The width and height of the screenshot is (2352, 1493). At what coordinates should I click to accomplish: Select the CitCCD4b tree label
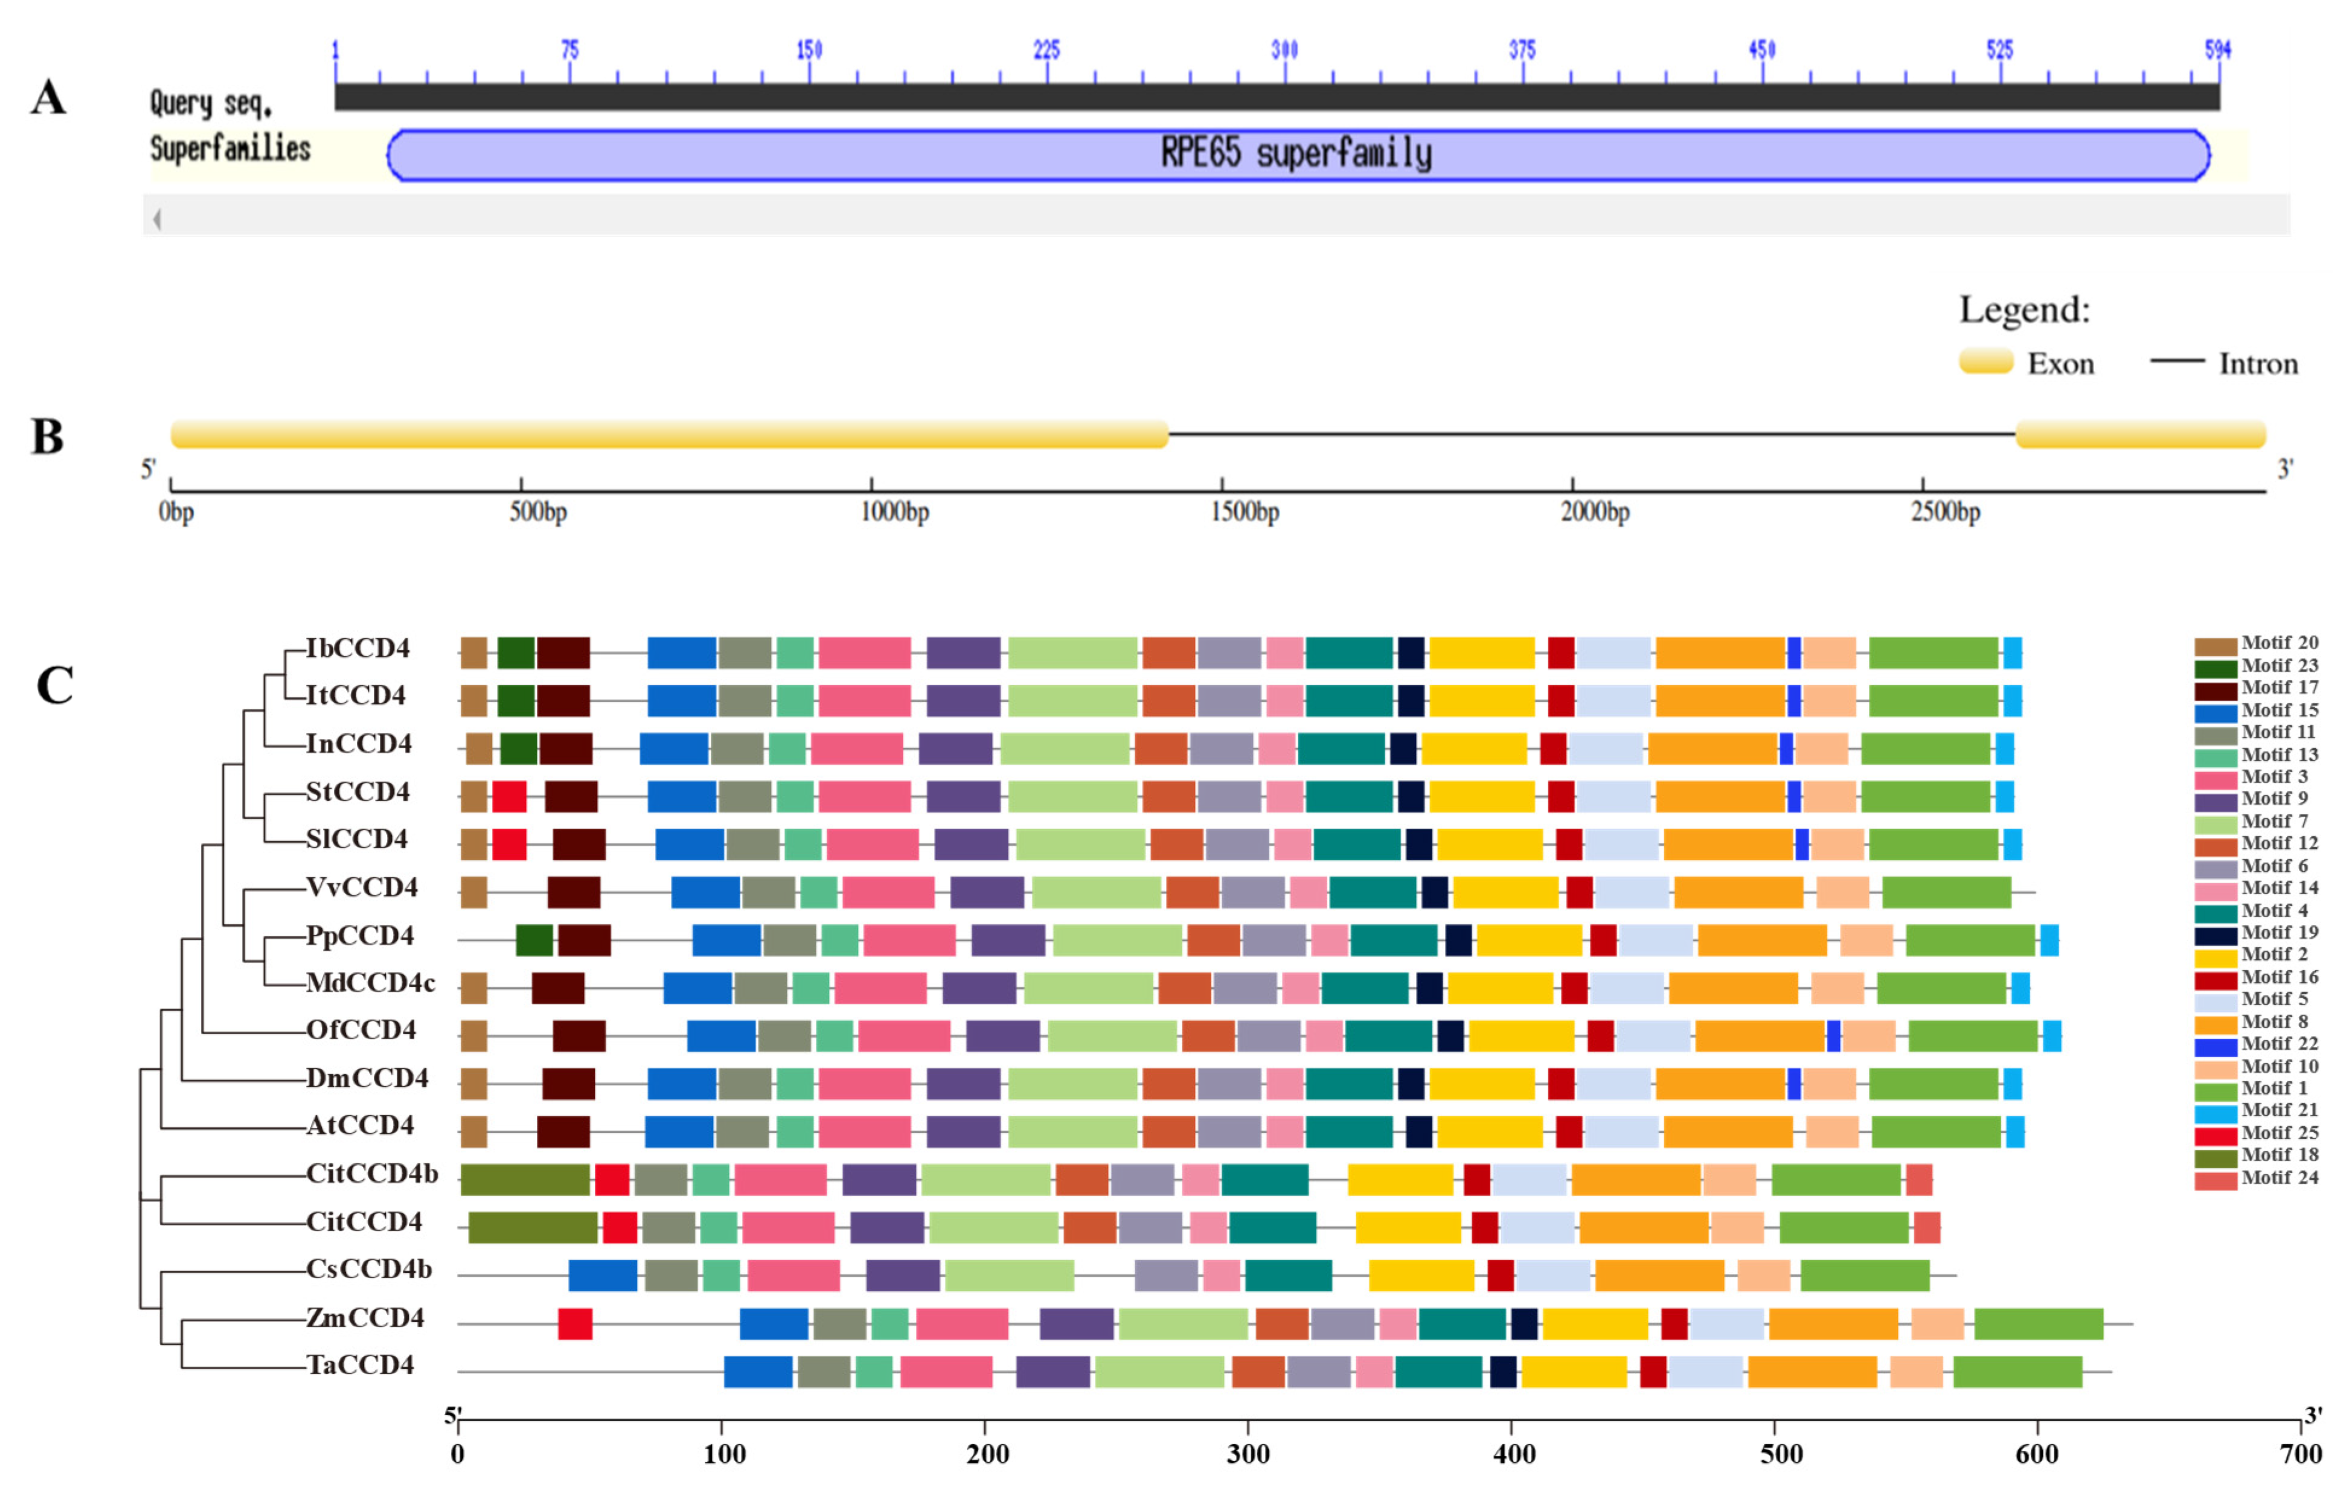pyautogui.click(x=372, y=1174)
